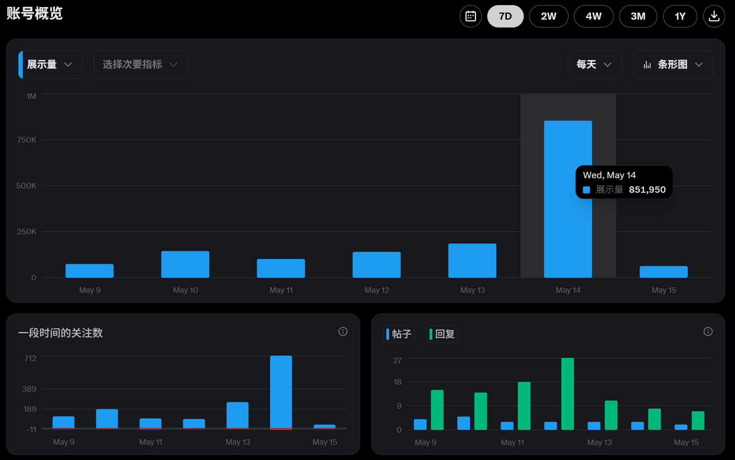
Task: Click the tallest bar in followers chart
Action: tap(281, 392)
